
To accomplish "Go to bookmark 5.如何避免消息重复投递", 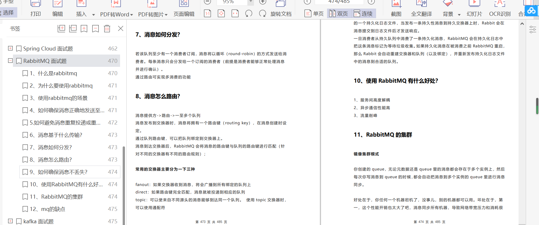I will pos(65,123).
